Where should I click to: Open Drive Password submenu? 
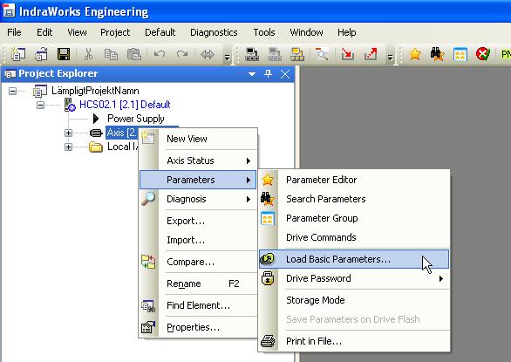click(x=354, y=278)
